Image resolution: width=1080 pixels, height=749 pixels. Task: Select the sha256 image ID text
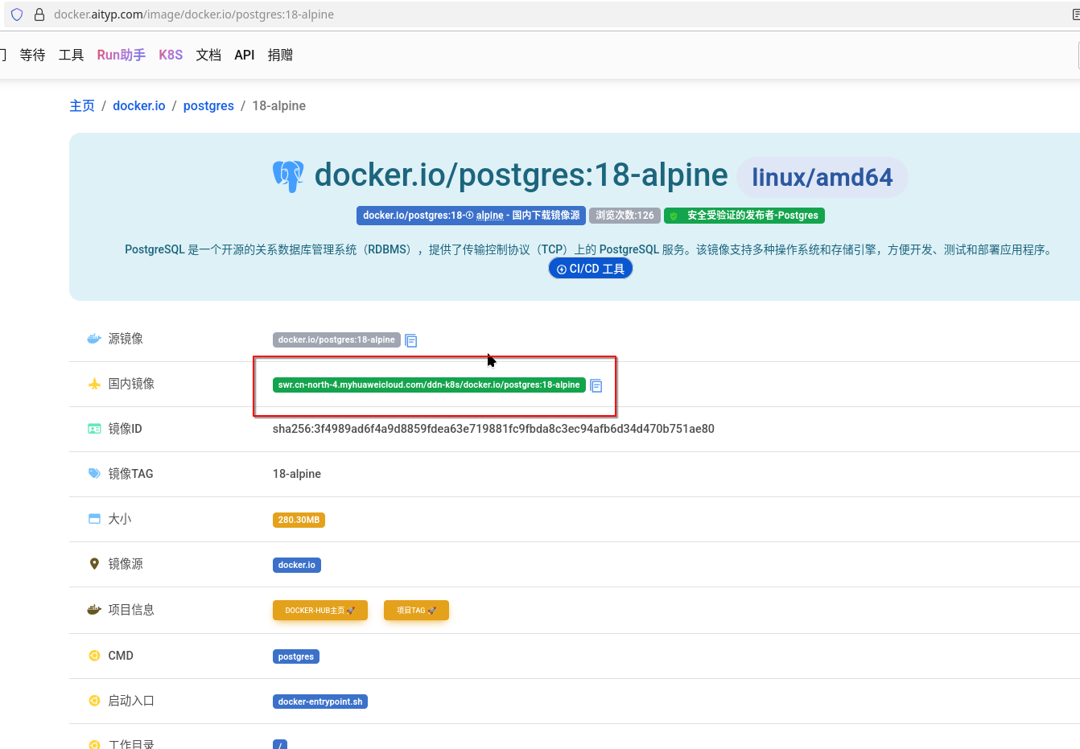[493, 429]
